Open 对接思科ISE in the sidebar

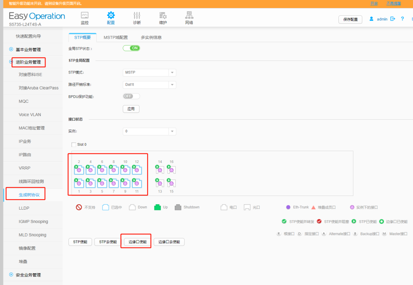pyautogui.click(x=33, y=75)
